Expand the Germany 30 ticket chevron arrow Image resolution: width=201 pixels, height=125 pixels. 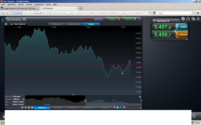tap(154, 21)
